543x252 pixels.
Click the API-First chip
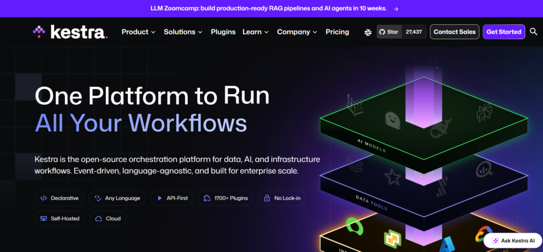tap(172, 198)
